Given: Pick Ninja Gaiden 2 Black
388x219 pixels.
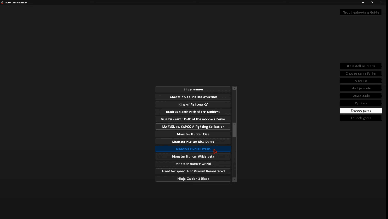Looking at the screenshot, I should pyautogui.click(x=193, y=179).
